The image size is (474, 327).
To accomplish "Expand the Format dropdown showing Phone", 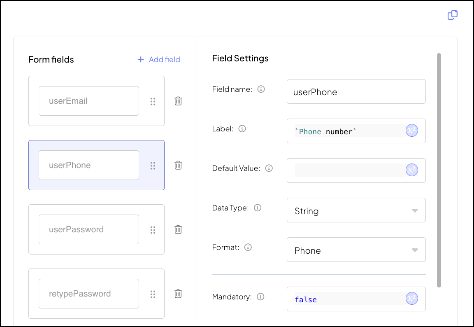I will point(356,250).
